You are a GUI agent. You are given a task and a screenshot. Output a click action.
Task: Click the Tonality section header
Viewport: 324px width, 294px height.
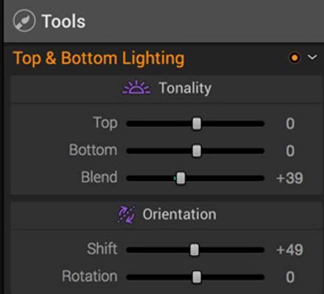point(166,88)
